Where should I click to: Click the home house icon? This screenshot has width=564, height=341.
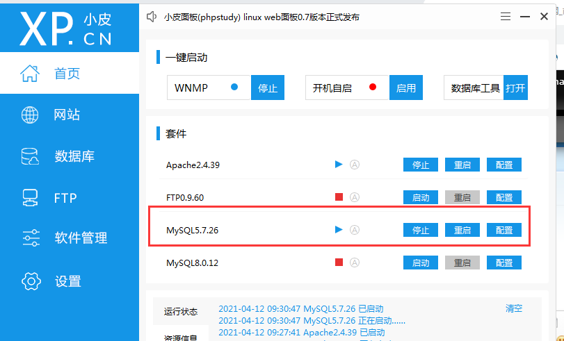pyautogui.click(x=30, y=74)
